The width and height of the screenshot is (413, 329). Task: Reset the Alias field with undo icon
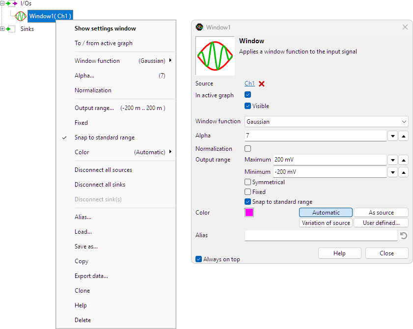(x=404, y=235)
